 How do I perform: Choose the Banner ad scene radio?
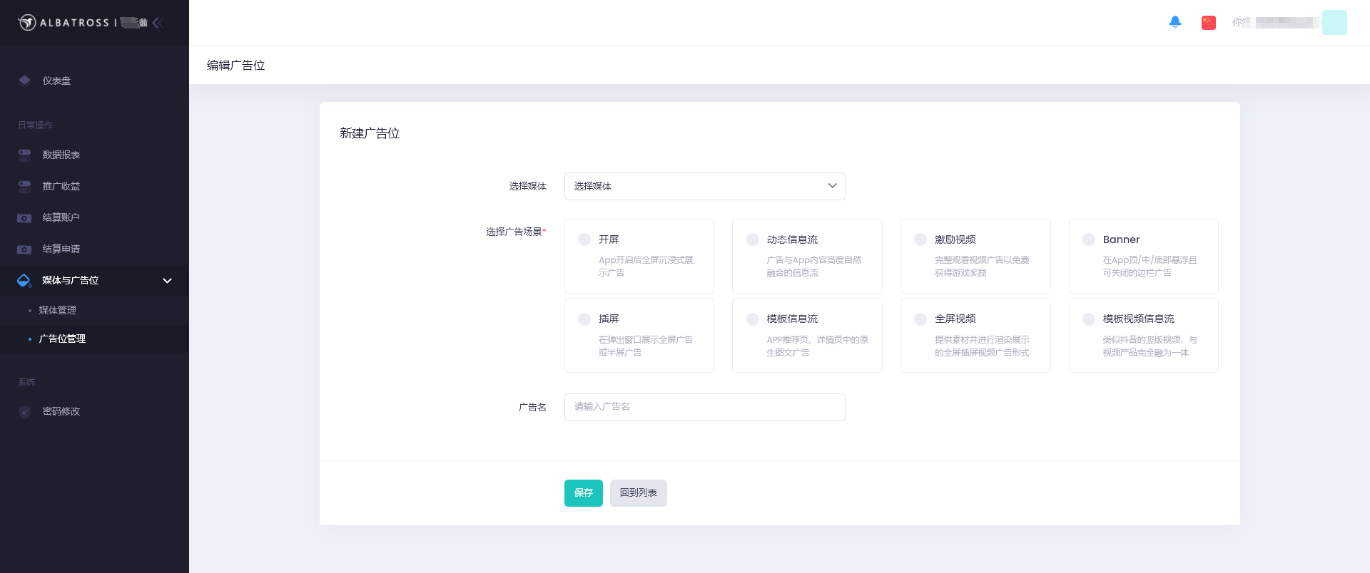[1089, 239]
